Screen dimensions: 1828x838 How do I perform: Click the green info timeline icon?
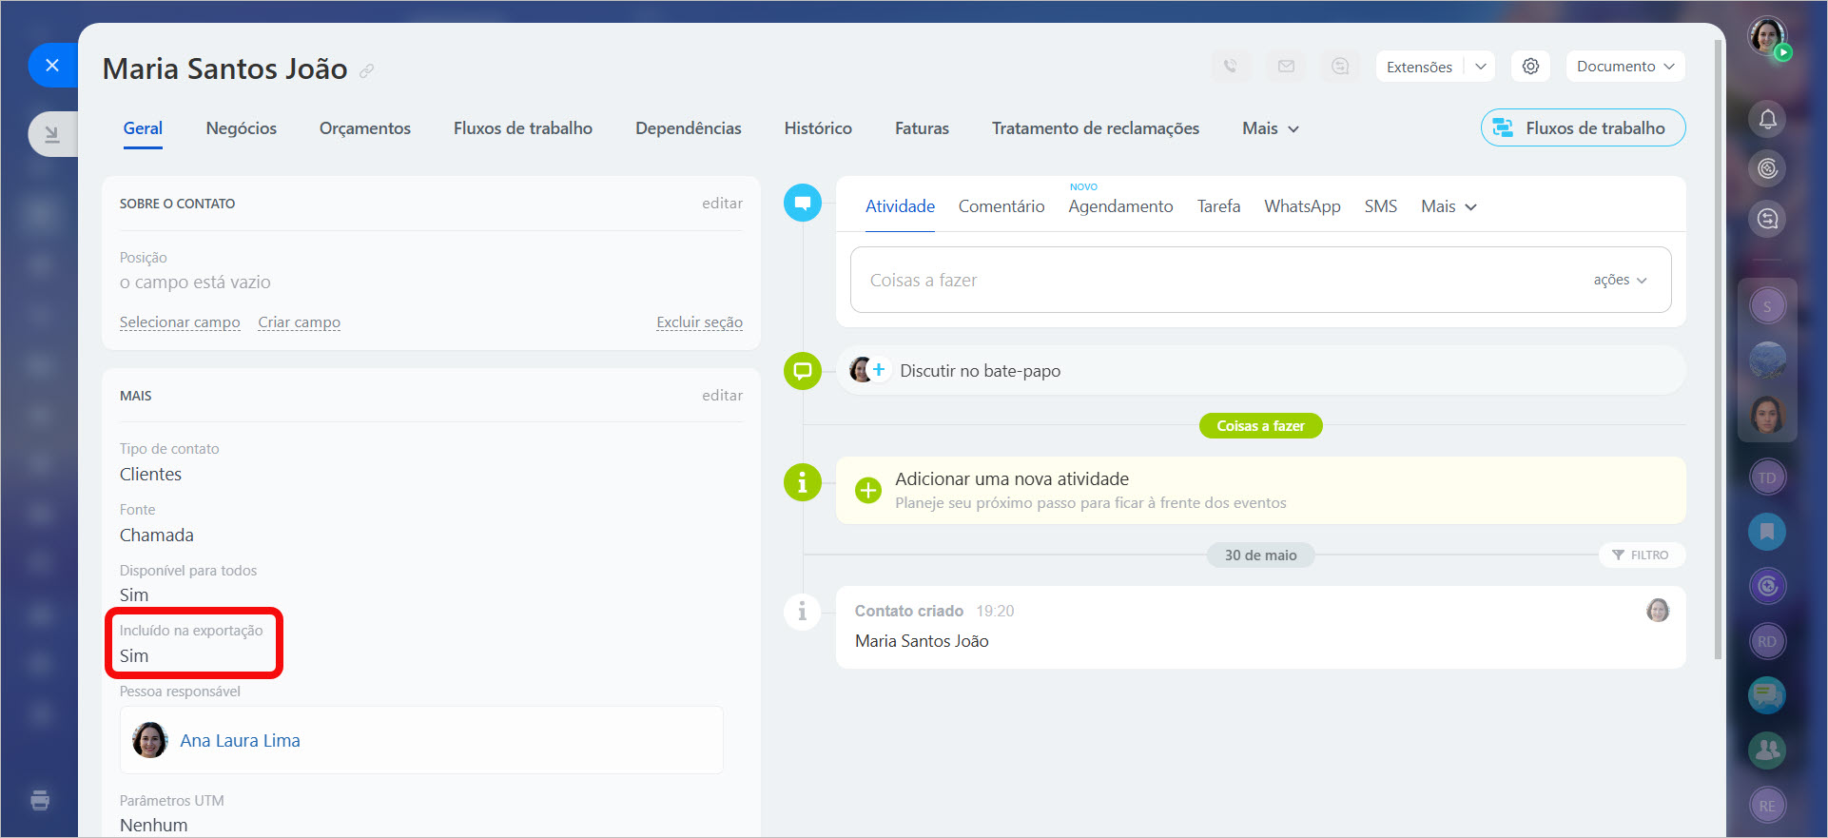pos(803,482)
